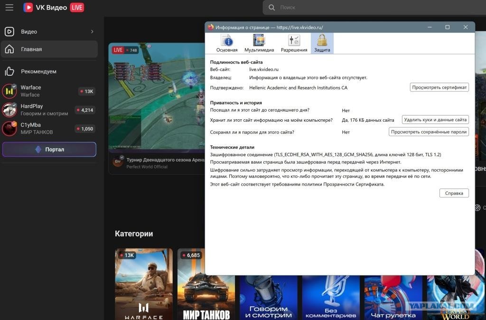This screenshot has width=486, height=320.
Task: Open the Говорим и смотрим category card
Action: point(269,297)
